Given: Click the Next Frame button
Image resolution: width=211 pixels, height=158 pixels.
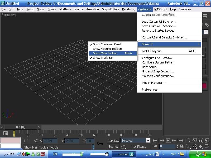Looking at the screenshot, I should point(174,141).
